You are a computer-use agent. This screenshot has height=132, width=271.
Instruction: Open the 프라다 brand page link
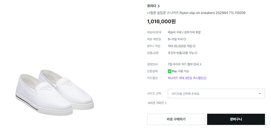click(x=153, y=6)
